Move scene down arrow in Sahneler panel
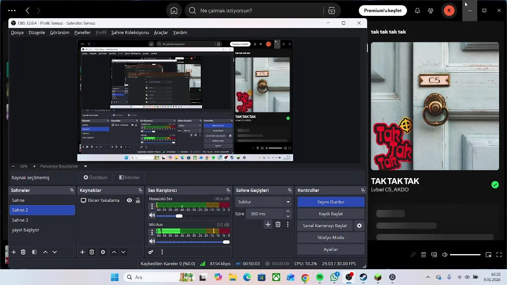507x285 pixels. click(x=55, y=252)
